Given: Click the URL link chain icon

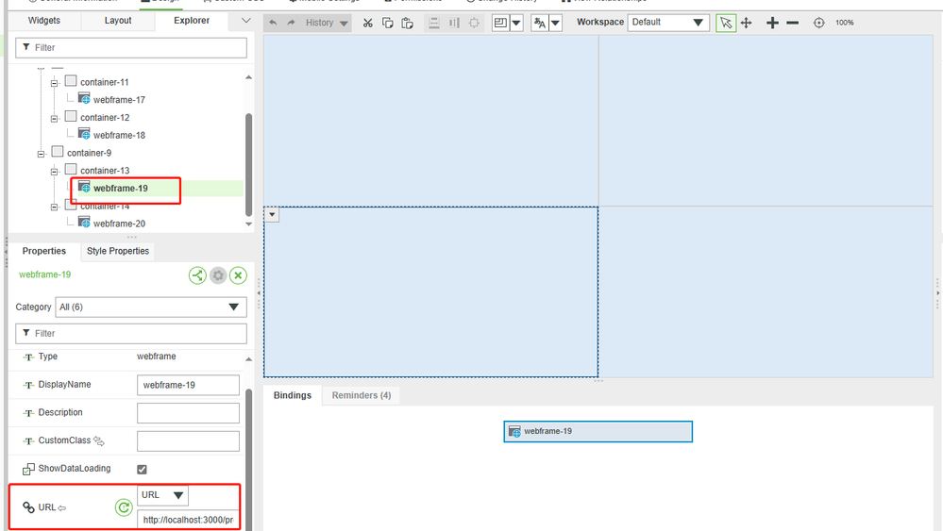Looking at the screenshot, I should tap(28, 507).
